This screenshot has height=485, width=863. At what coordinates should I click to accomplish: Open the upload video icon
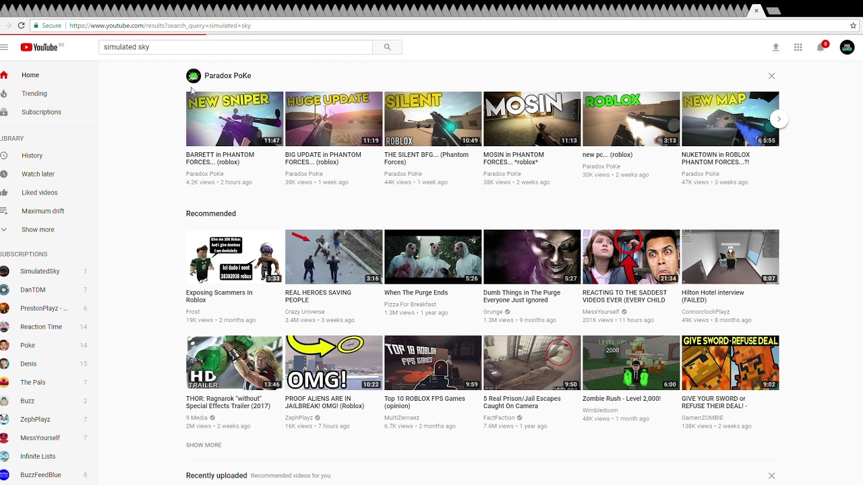coord(776,47)
